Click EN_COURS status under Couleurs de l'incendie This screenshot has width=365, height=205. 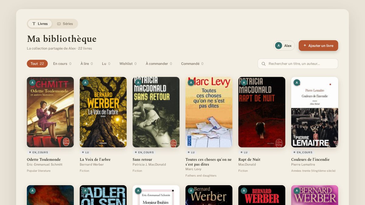pos(303,152)
